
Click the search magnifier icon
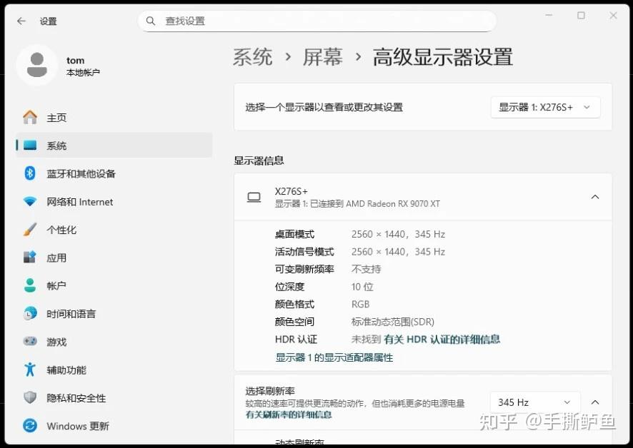151,21
